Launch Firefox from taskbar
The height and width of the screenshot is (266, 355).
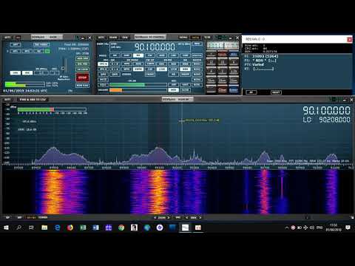70,228
